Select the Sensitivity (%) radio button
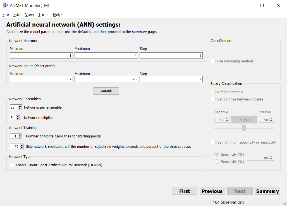Viewport: 287px width, 206px height. 217,161
